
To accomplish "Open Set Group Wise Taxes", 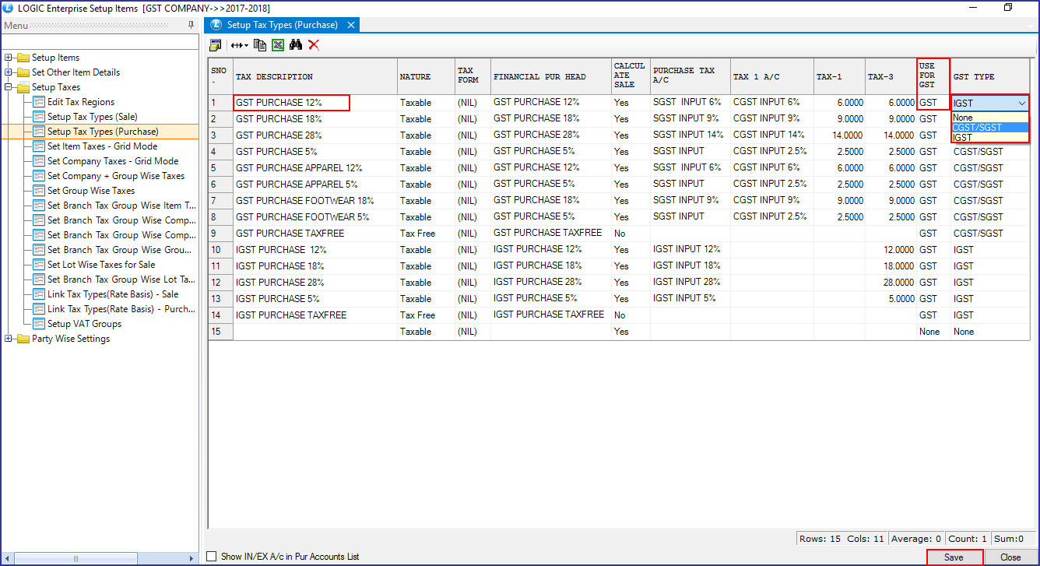I will point(91,191).
